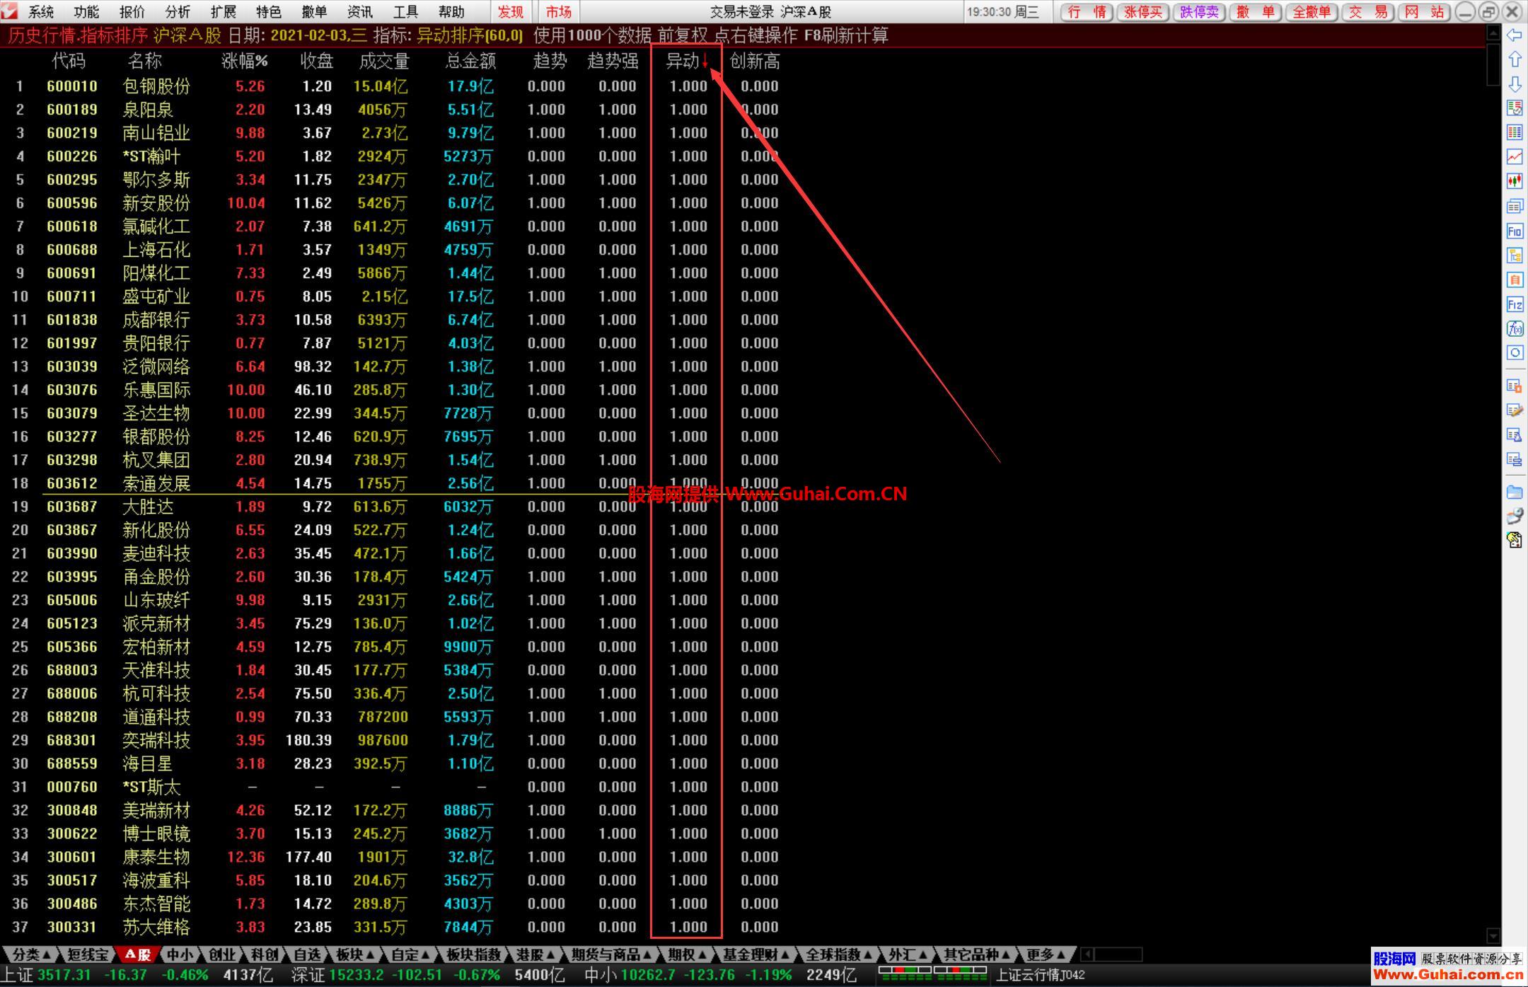The width and height of the screenshot is (1528, 987).
Task: Click the list with shape icon in sidebar
Action: 1515,434
